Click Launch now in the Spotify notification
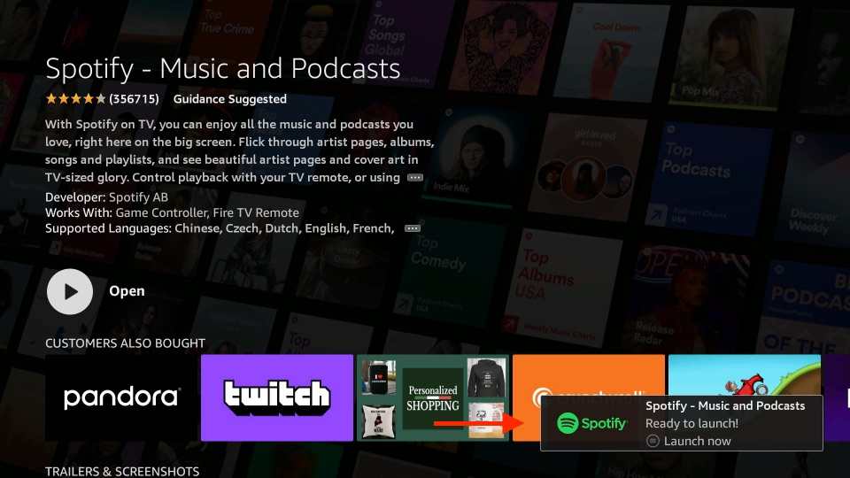850x478 pixels. pyautogui.click(x=697, y=441)
